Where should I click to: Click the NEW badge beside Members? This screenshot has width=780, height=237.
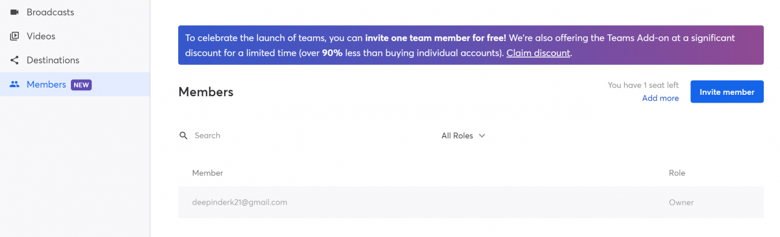[x=81, y=84]
